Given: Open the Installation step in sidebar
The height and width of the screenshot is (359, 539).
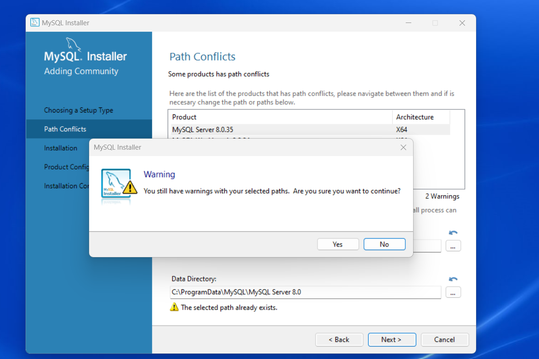Looking at the screenshot, I should (61, 148).
